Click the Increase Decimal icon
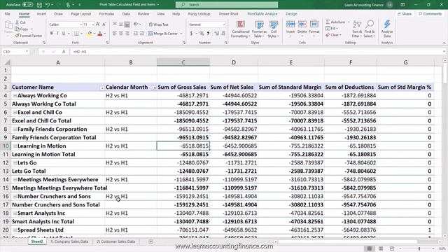Image resolution: width=448 pixels, height=252 pixels. [x=216, y=34]
